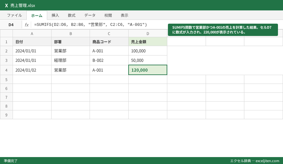Viewport: 283px width, 164px height.
Task: Select row 9 header
Action: [6, 115]
